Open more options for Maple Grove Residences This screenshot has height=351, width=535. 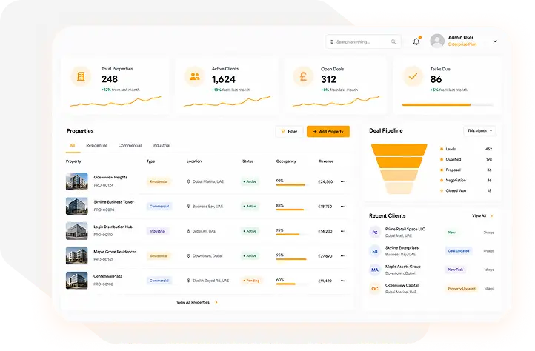[343, 255]
